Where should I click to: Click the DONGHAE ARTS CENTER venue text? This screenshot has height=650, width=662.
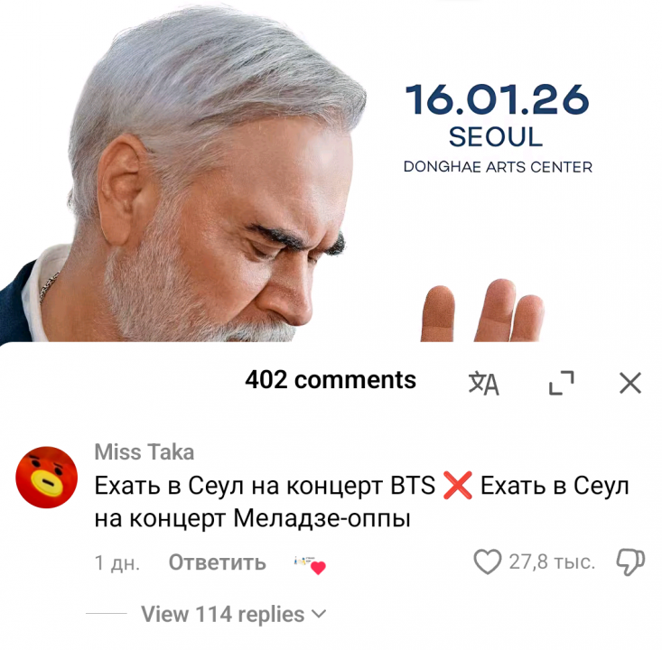click(x=498, y=167)
